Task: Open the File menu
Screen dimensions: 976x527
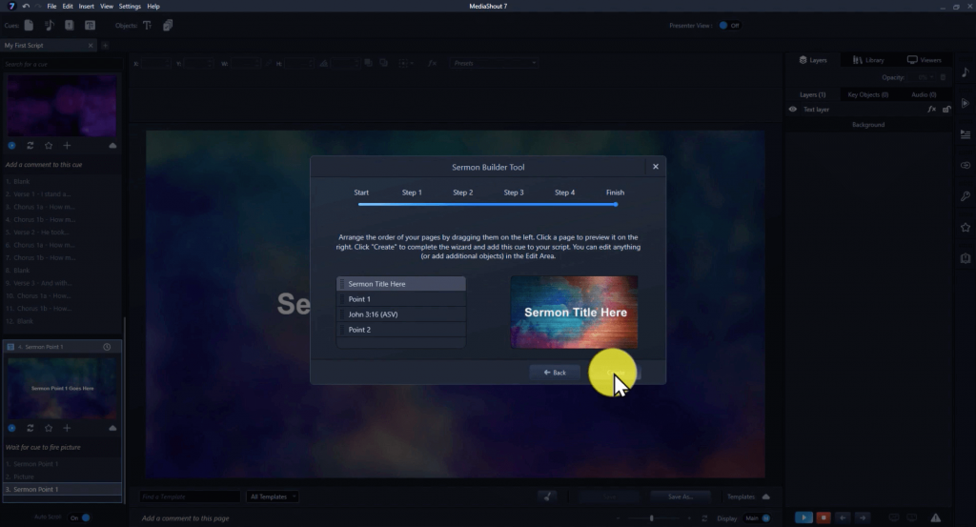Action: [51, 7]
